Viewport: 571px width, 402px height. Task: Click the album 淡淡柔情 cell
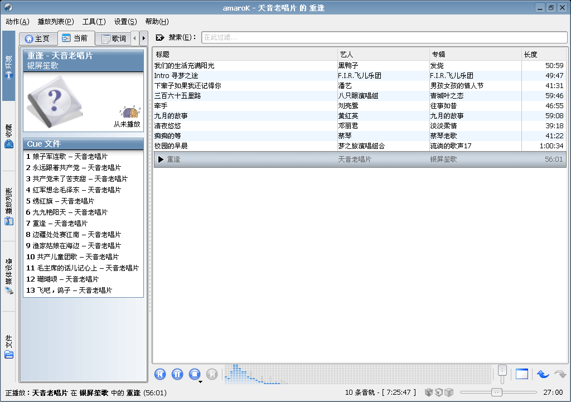[443, 125]
